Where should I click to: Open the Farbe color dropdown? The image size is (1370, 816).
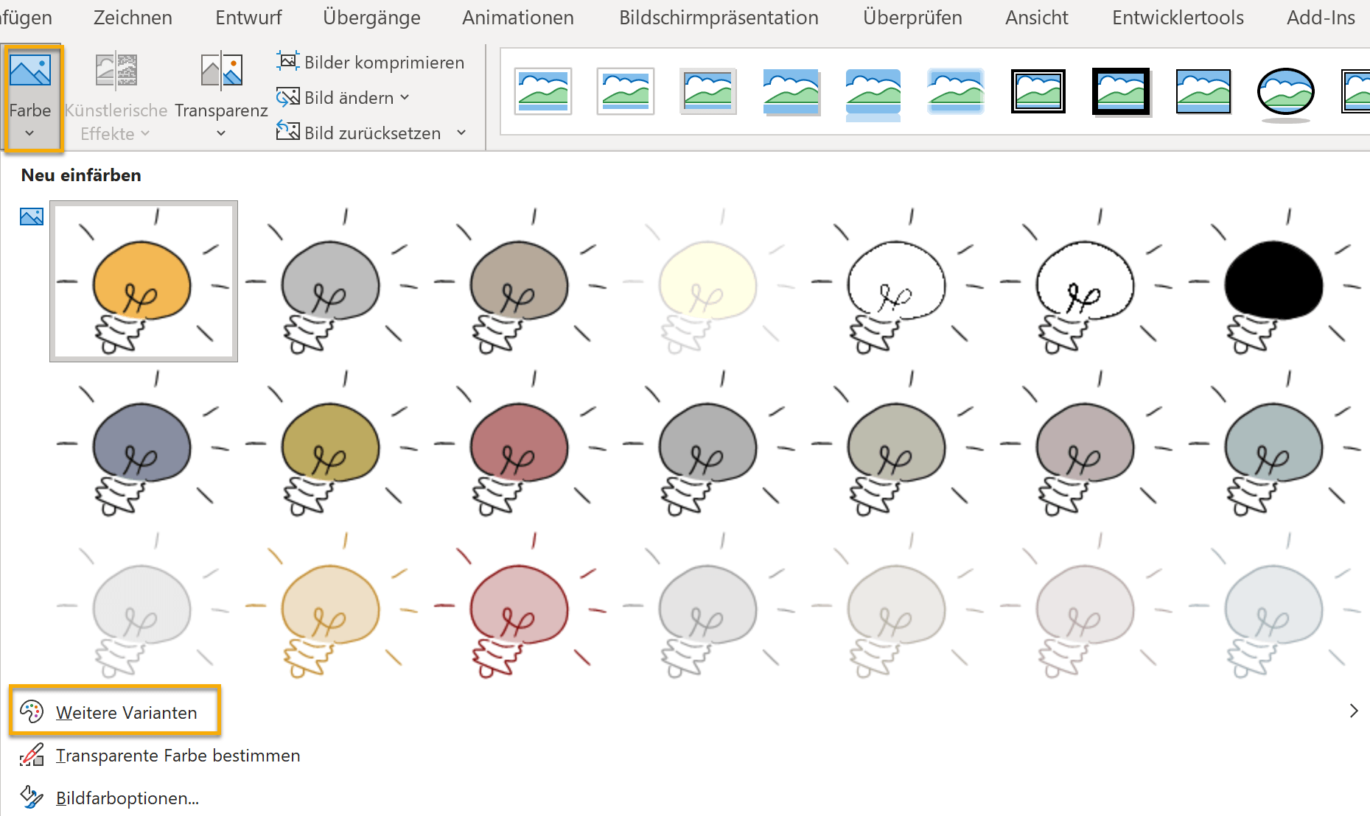[x=31, y=98]
